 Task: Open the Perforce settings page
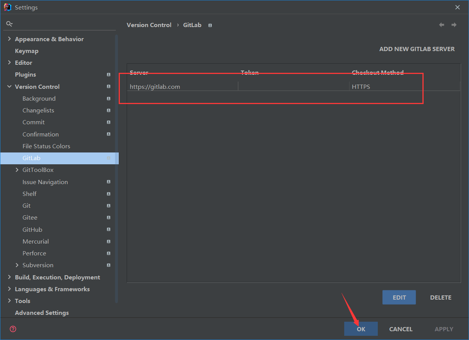coord(34,253)
